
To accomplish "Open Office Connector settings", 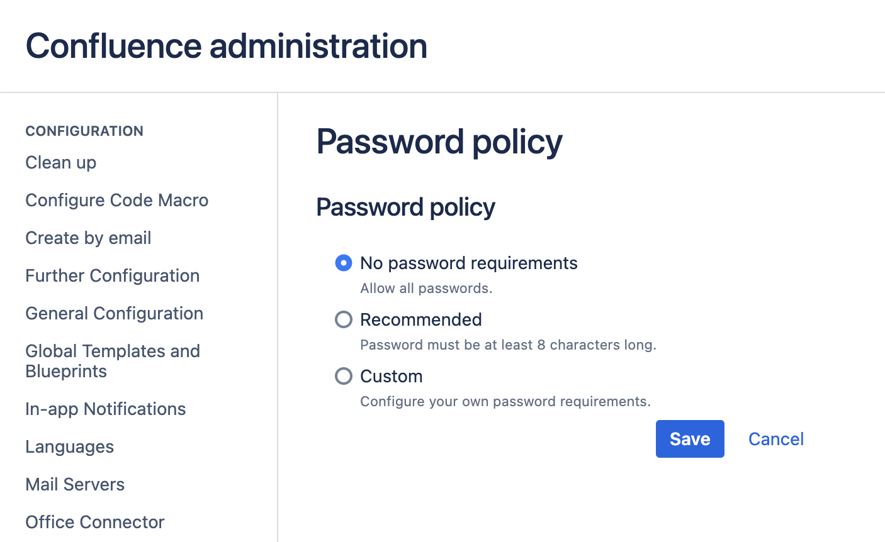I will pos(95,523).
